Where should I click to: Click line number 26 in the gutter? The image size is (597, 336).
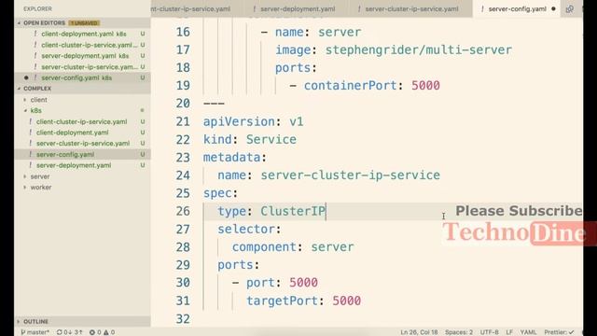tap(183, 211)
